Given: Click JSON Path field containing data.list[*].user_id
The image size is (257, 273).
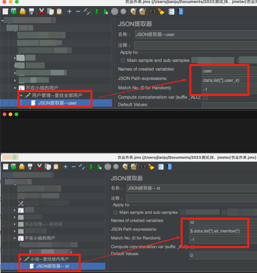Looking at the screenshot, I should coord(229,80).
